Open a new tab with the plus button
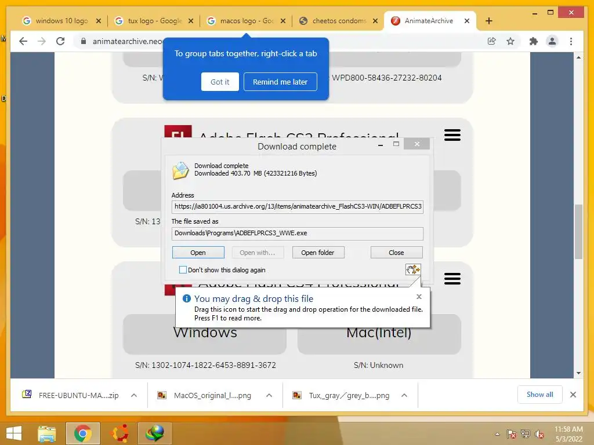Image resolution: width=594 pixels, height=445 pixels. click(x=488, y=21)
